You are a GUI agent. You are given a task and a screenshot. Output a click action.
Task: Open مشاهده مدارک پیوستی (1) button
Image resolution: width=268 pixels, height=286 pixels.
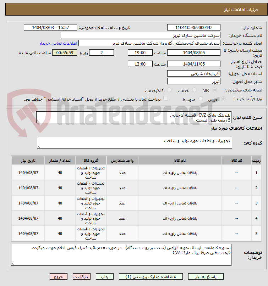(x=151, y=276)
